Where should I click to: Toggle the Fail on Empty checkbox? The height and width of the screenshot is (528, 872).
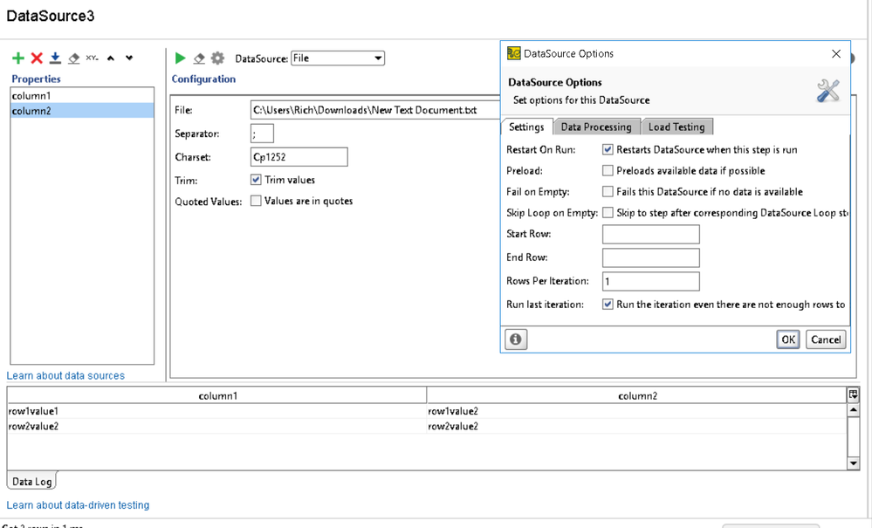click(x=608, y=192)
